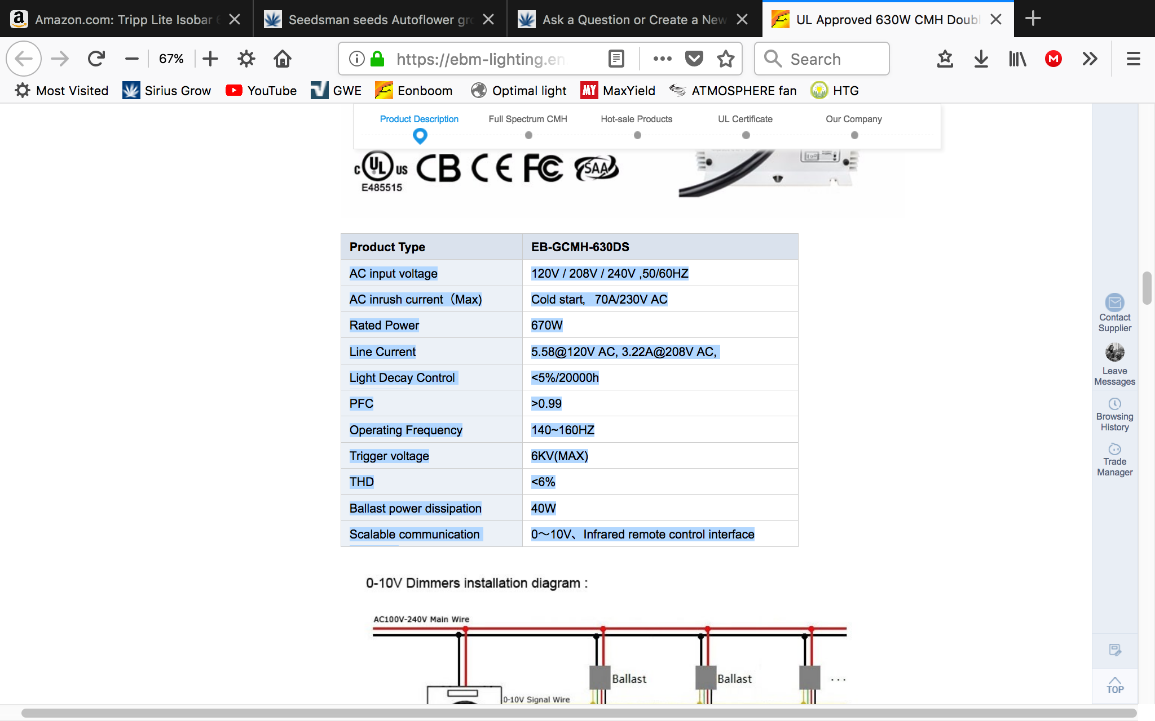
Task: Open the downloads panel
Action: pyautogui.click(x=981, y=59)
